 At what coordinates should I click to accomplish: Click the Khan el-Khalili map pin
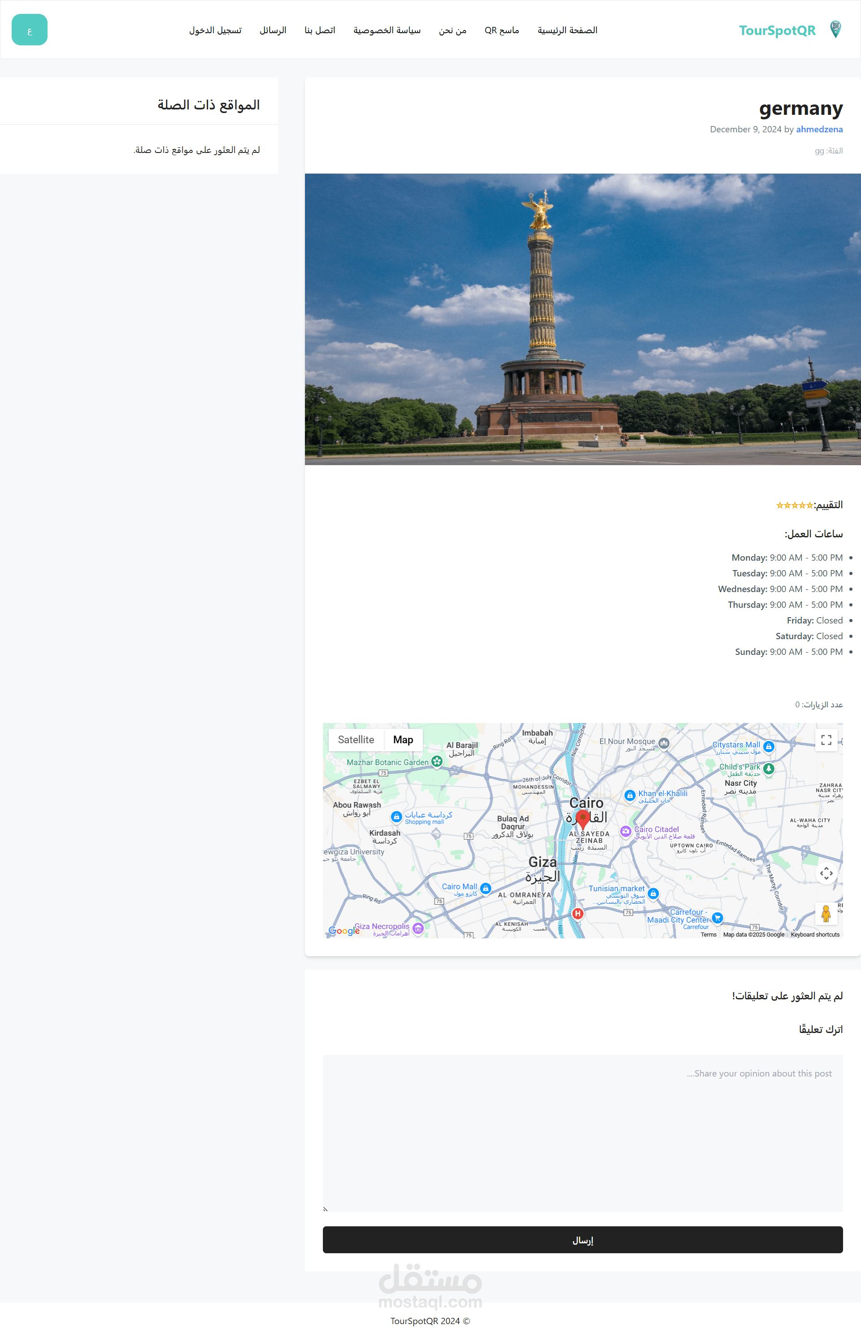pos(630,795)
